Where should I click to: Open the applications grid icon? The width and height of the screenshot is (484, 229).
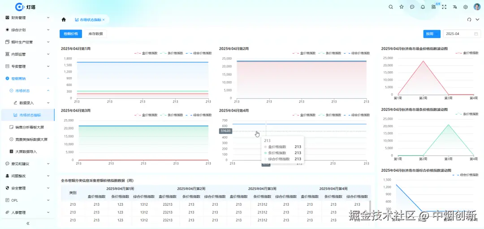point(433,7)
